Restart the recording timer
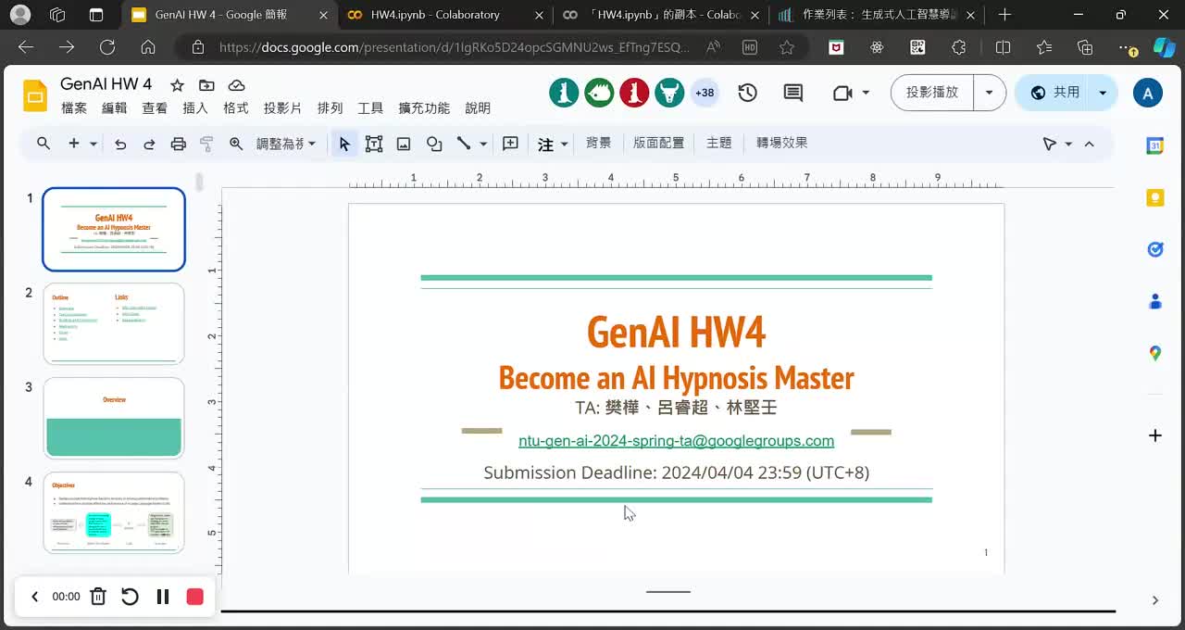Image resolution: width=1185 pixels, height=630 pixels. pos(131,597)
